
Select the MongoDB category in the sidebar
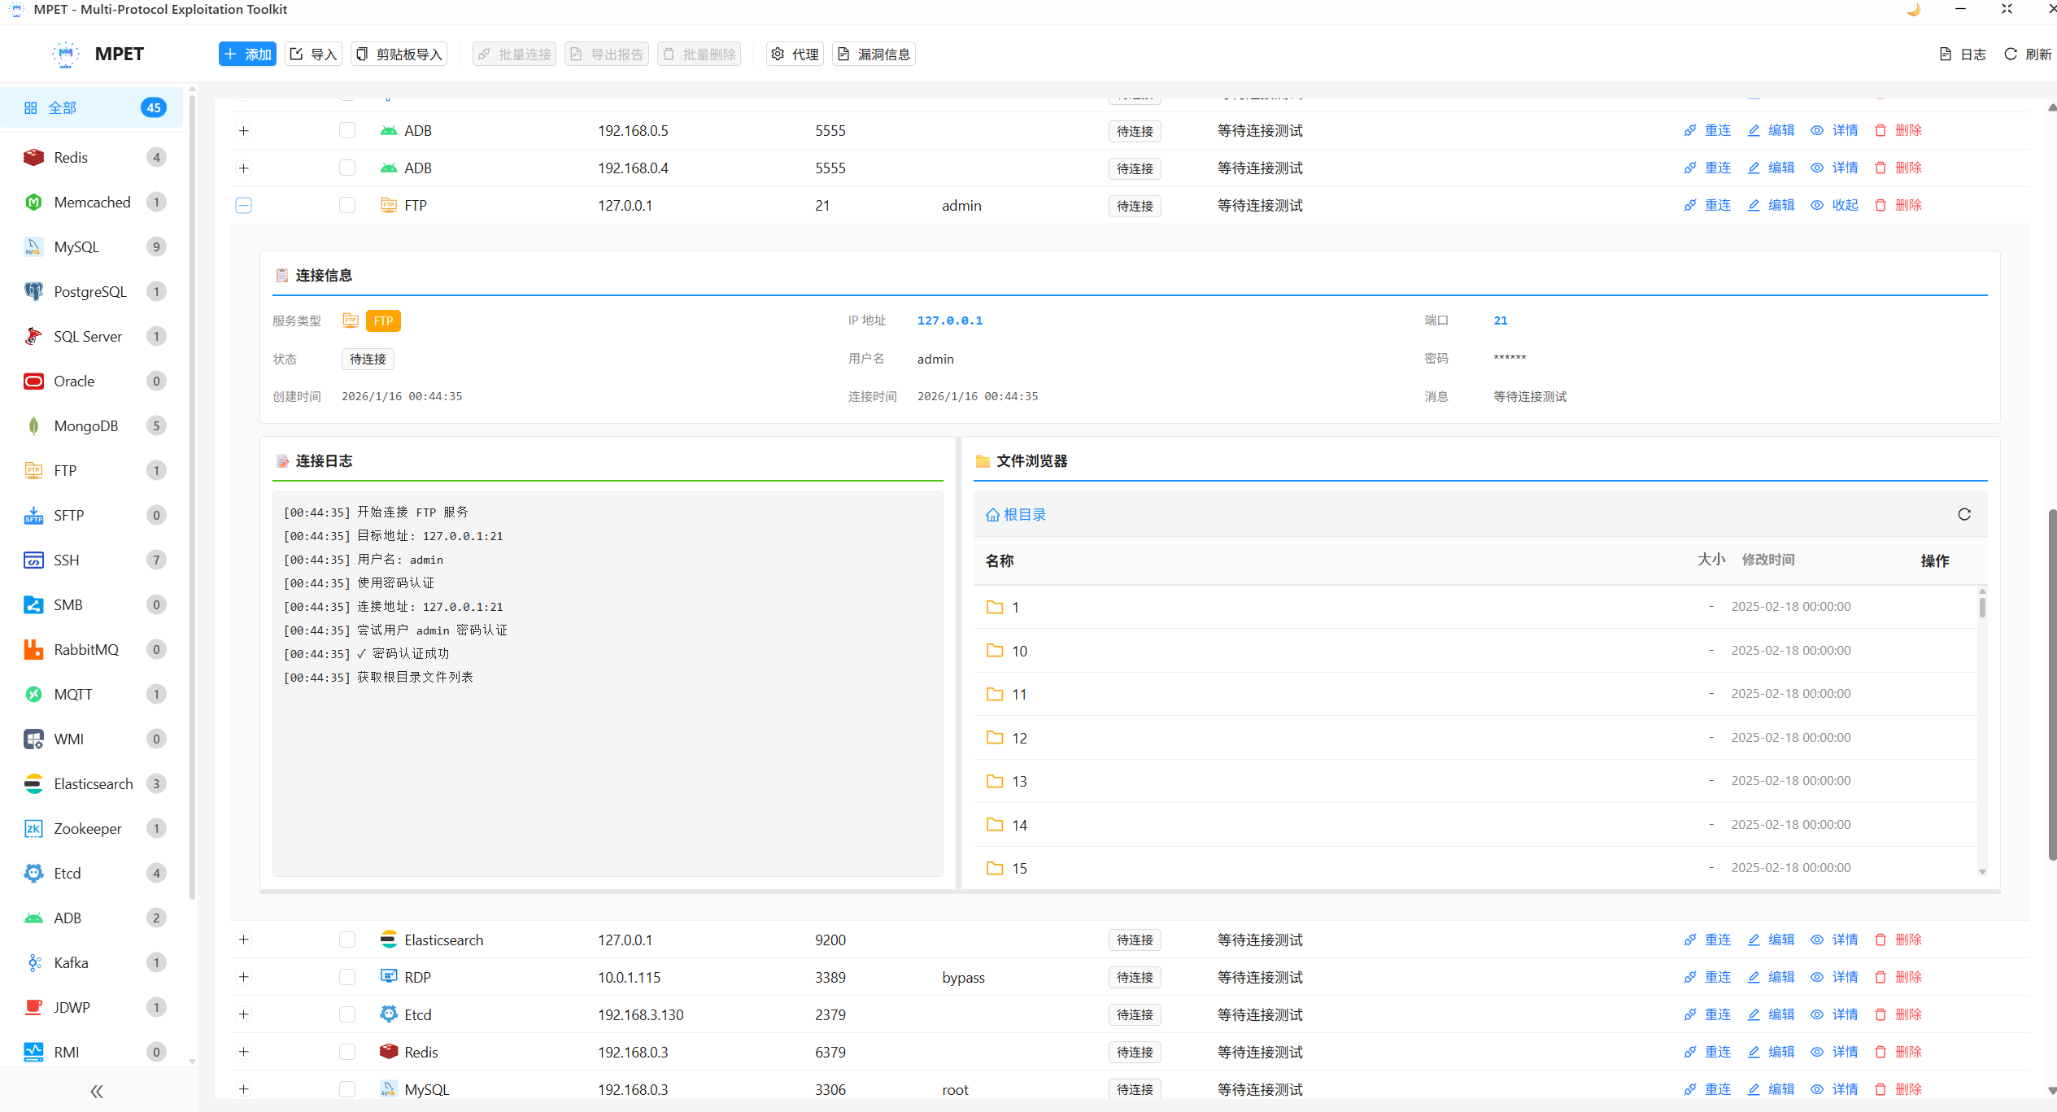85,425
